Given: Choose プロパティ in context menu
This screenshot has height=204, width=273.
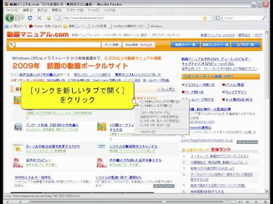Looking at the screenshot, I should click(x=147, y=132).
